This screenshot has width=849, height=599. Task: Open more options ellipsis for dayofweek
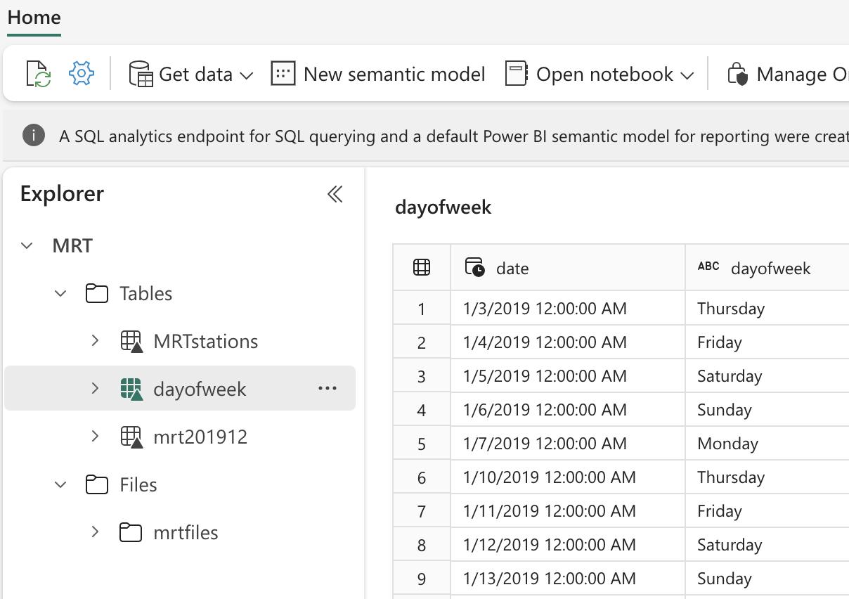(328, 388)
